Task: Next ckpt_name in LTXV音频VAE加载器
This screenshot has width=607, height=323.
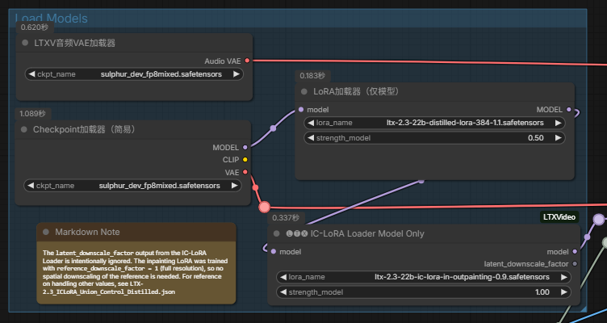Action: click(237, 74)
